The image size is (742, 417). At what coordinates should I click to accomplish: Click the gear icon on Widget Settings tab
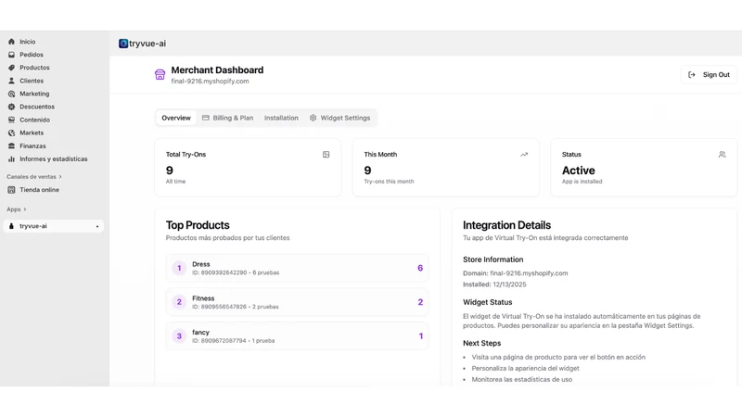(313, 118)
